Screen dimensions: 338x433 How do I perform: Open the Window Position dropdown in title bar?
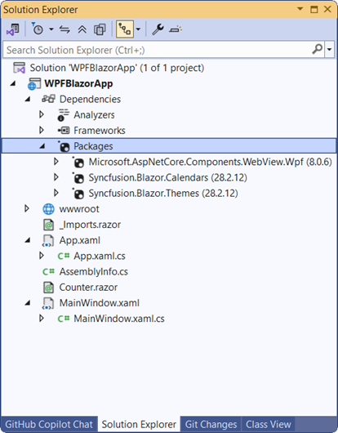[300, 9]
